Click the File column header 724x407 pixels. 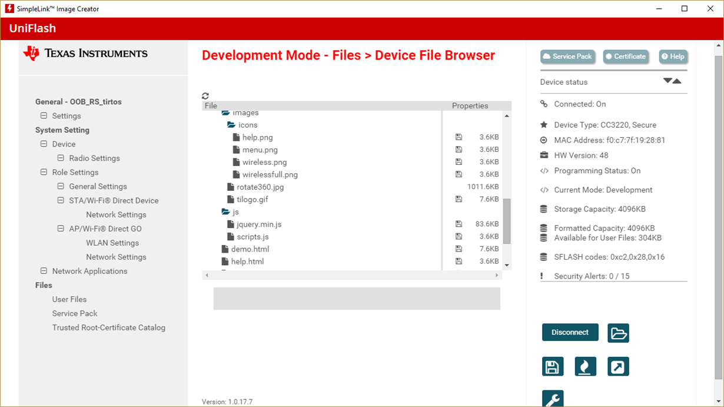click(x=211, y=106)
